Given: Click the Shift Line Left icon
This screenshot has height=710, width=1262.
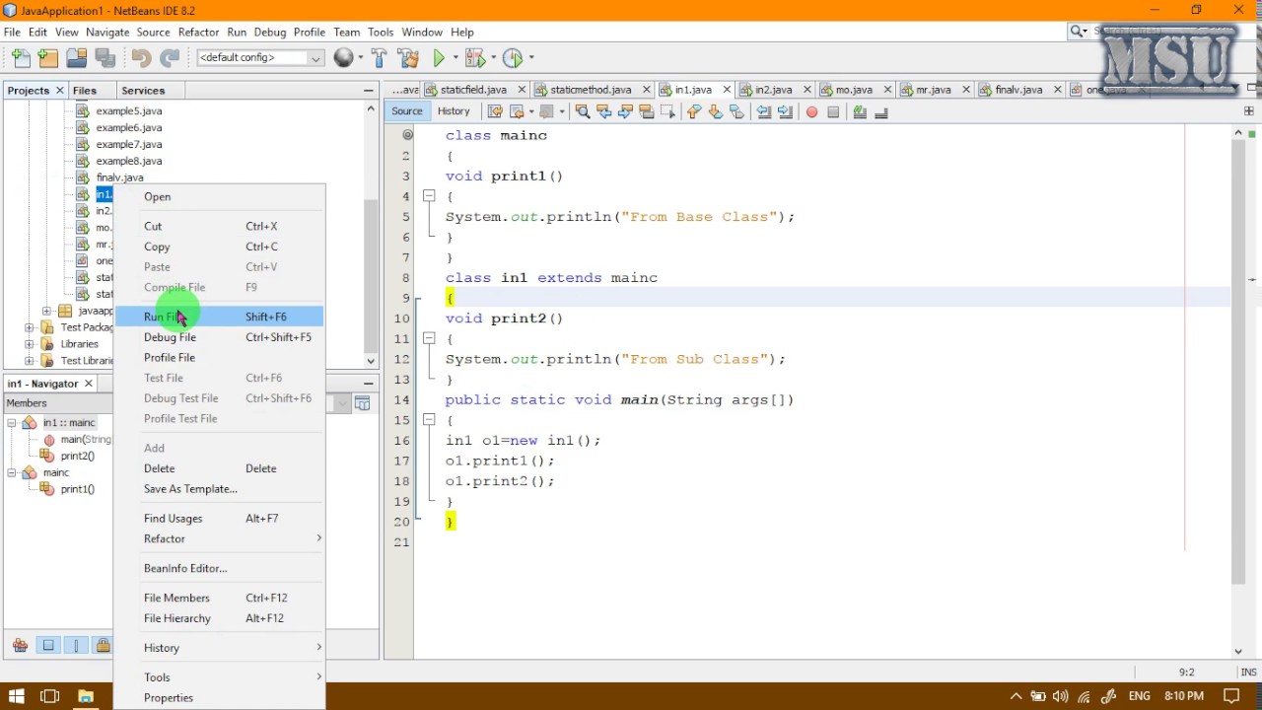Looking at the screenshot, I should 763,111.
